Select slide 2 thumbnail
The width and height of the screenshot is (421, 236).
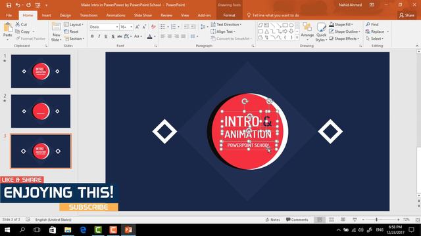[x=41, y=111]
